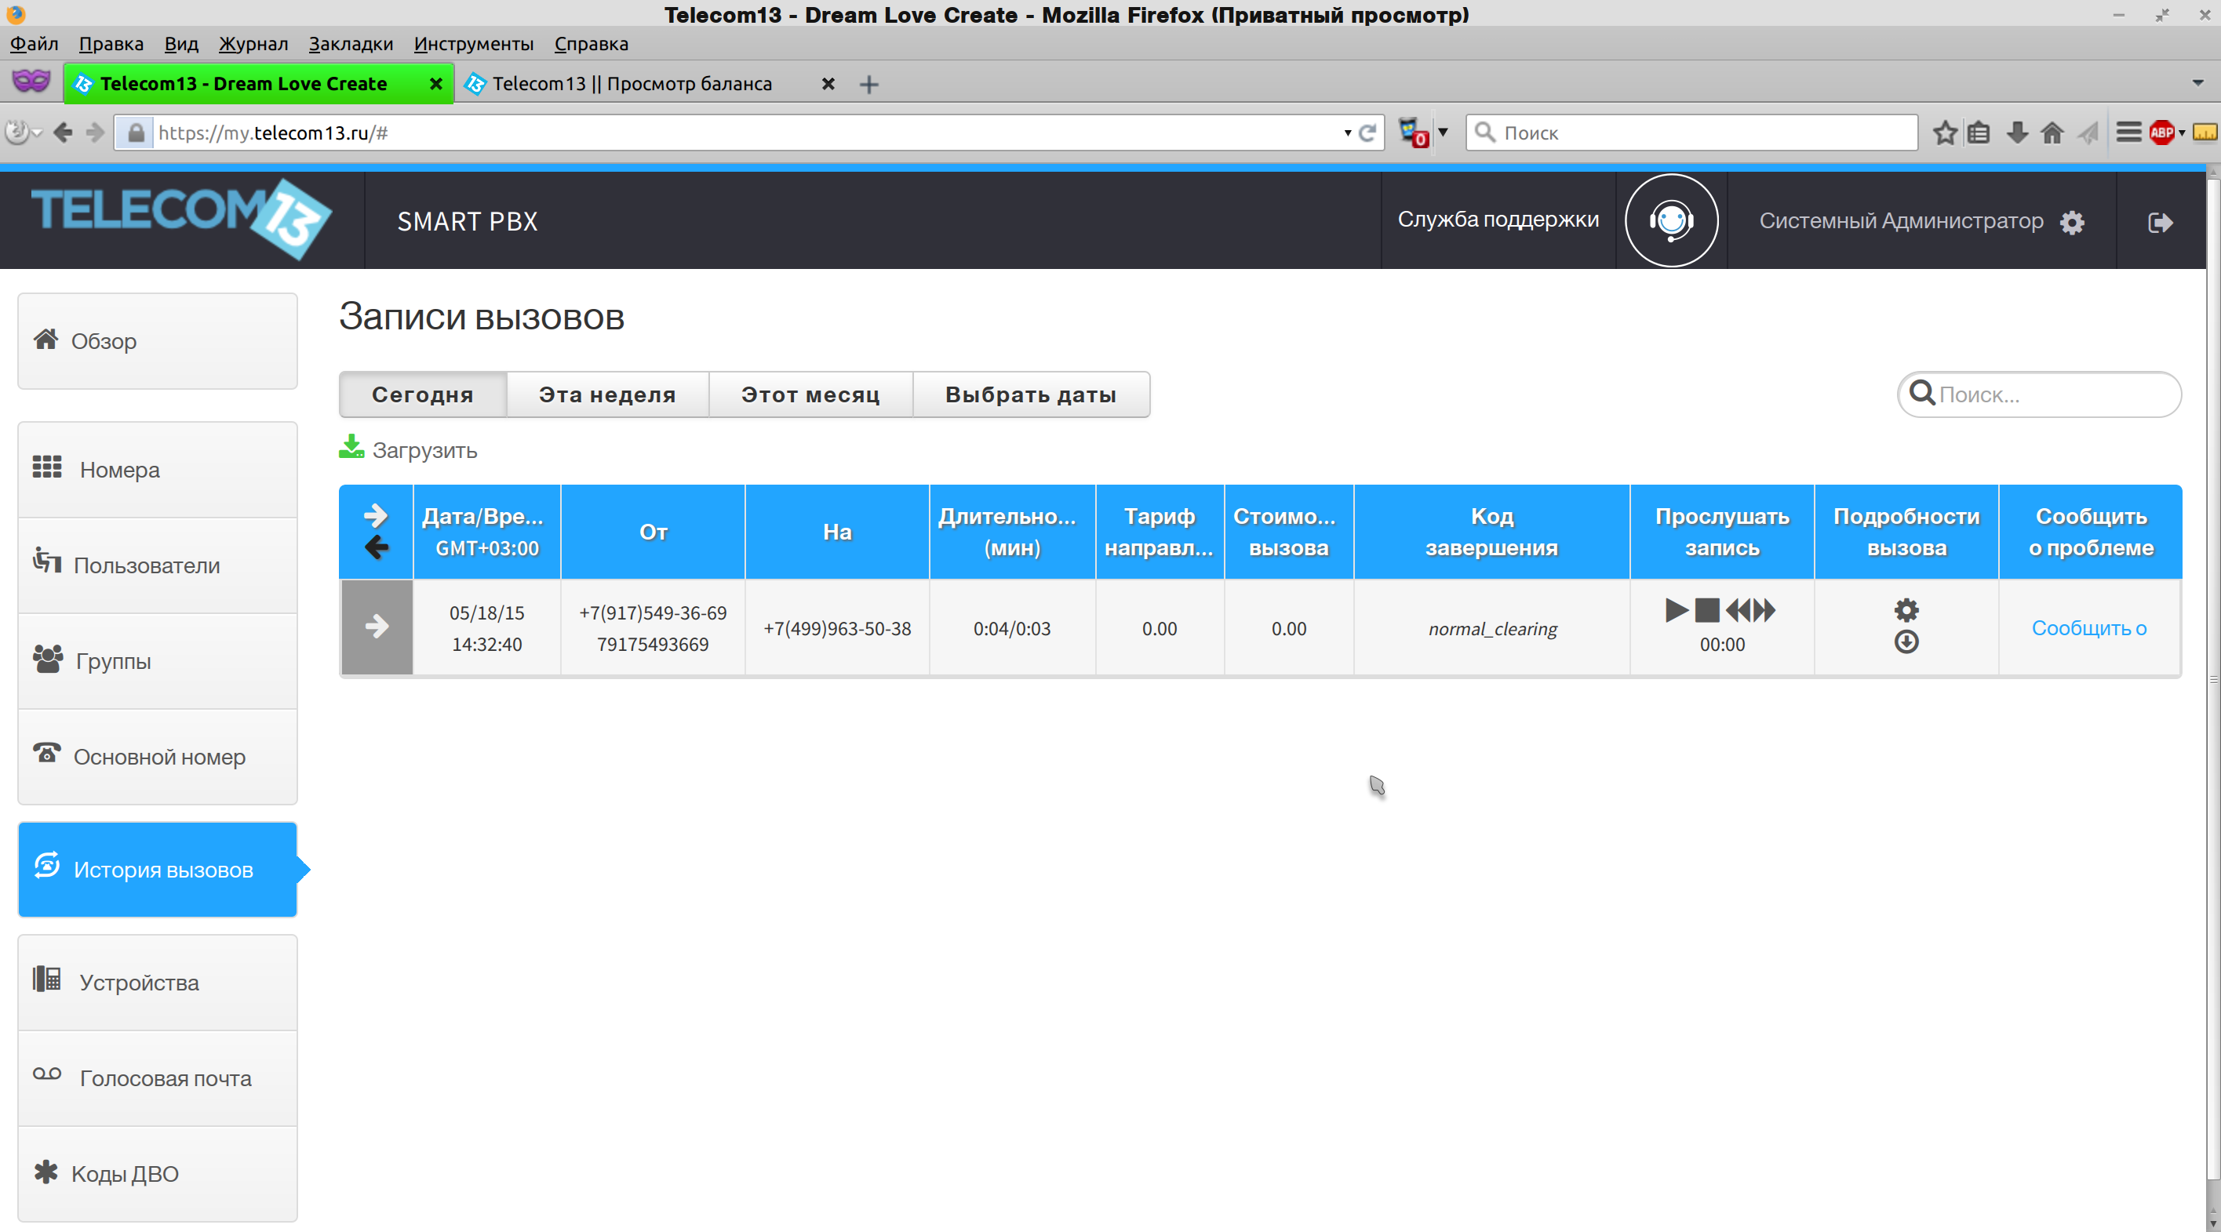
Task: Open Firefox downloads arrow
Action: coord(2017,132)
